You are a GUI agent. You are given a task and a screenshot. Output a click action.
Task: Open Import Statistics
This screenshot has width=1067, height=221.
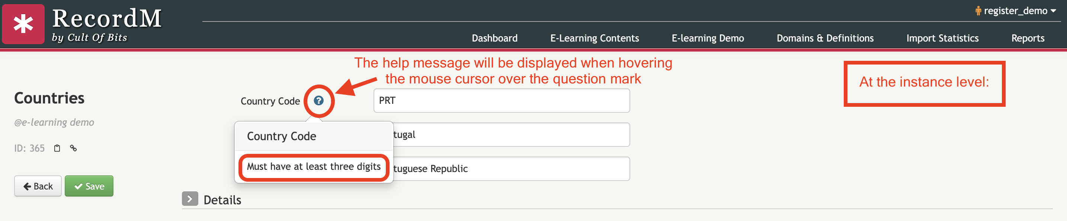pos(942,38)
